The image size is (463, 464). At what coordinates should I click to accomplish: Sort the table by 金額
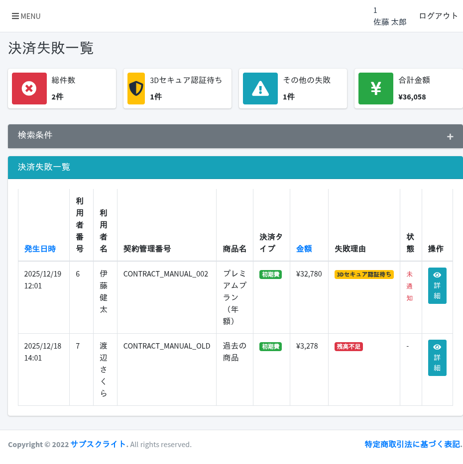coord(304,249)
